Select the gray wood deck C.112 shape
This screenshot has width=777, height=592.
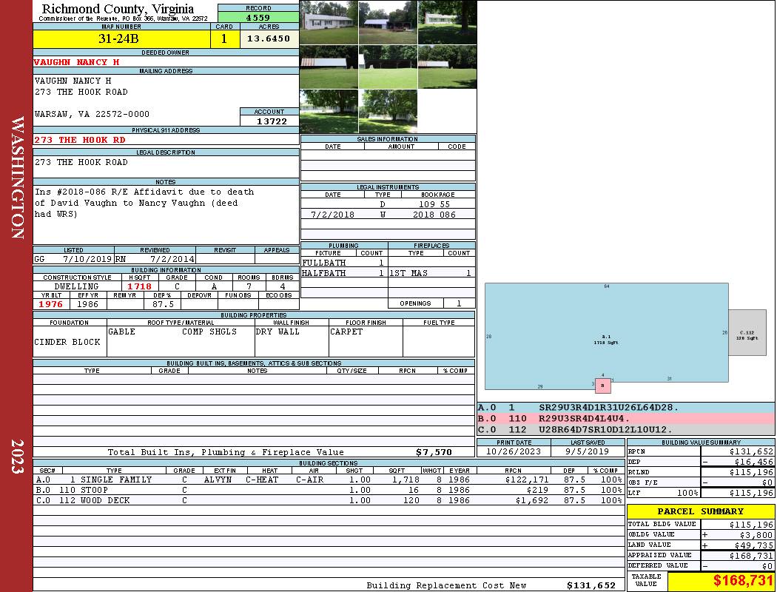[x=747, y=332]
